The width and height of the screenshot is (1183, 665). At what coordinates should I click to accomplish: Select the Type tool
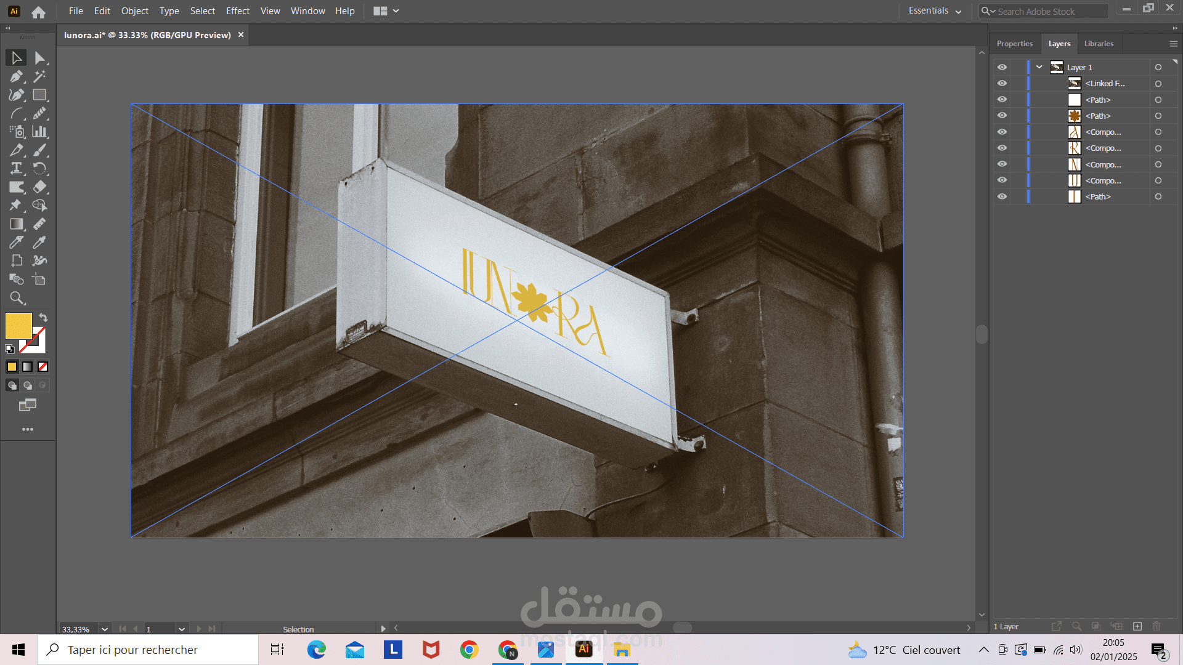(x=17, y=168)
